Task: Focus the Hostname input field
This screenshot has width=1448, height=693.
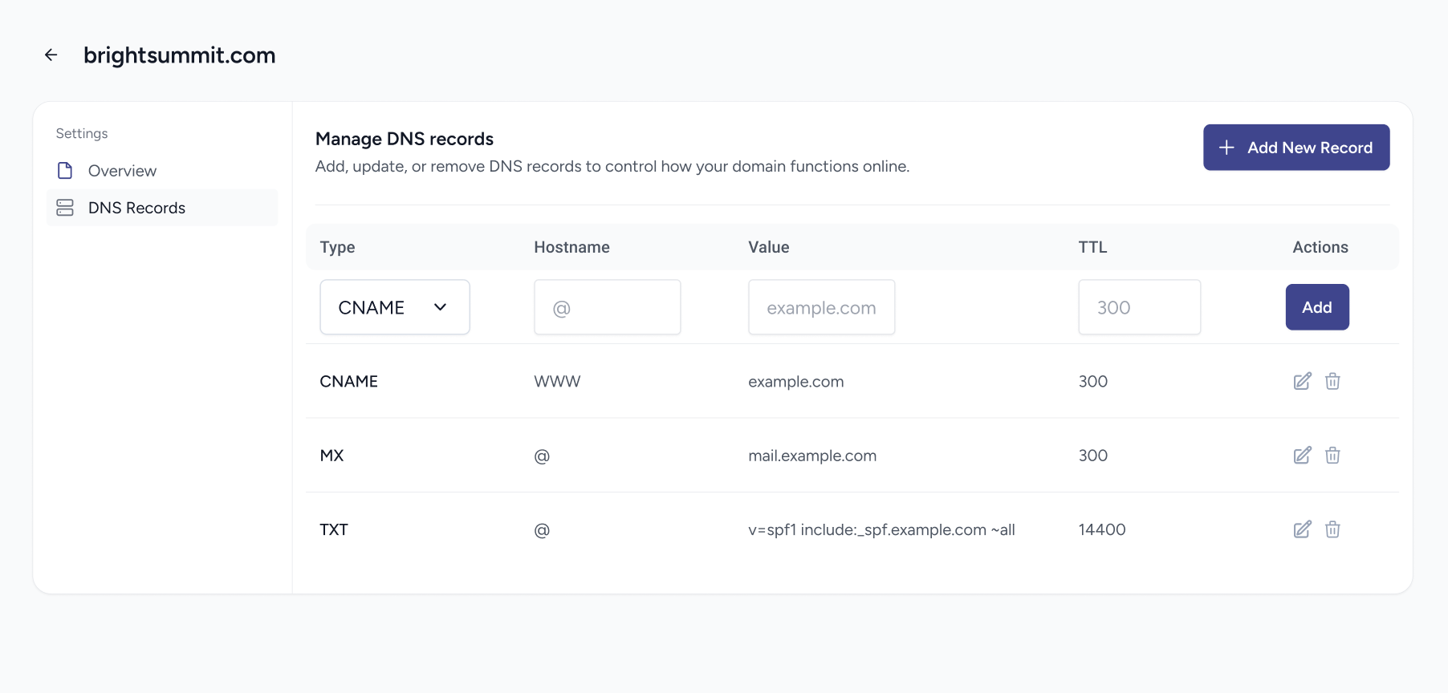Action: coord(607,307)
